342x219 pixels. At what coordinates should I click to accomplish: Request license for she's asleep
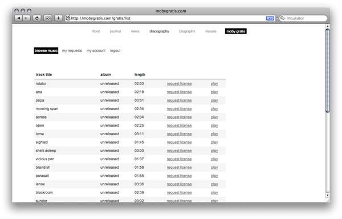(179, 151)
